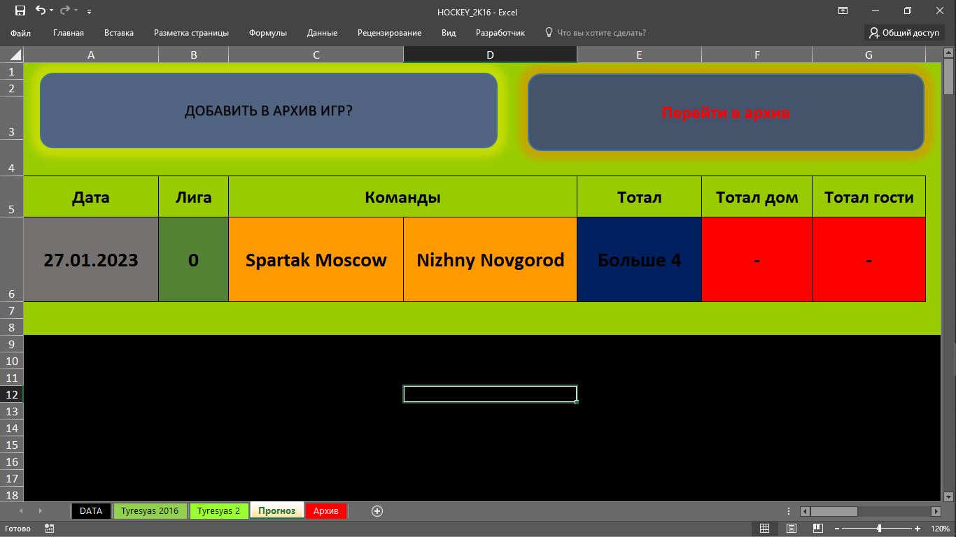Add a new sheet with the plus icon
Image resolution: width=956 pixels, height=537 pixels.
coord(377,511)
